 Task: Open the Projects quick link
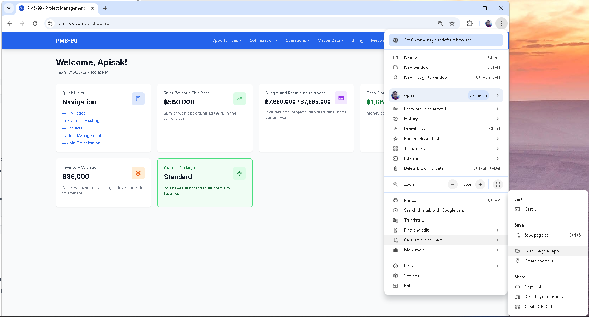tap(72, 128)
